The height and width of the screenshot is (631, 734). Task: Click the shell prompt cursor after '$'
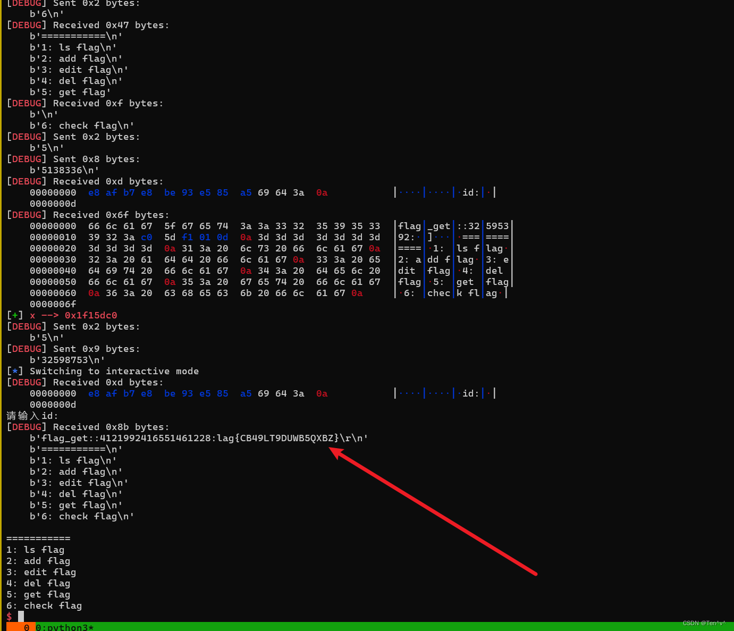pyautogui.click(x=21, y=617)
